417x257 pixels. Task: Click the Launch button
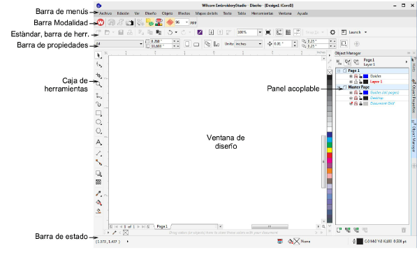pos(351,32)
